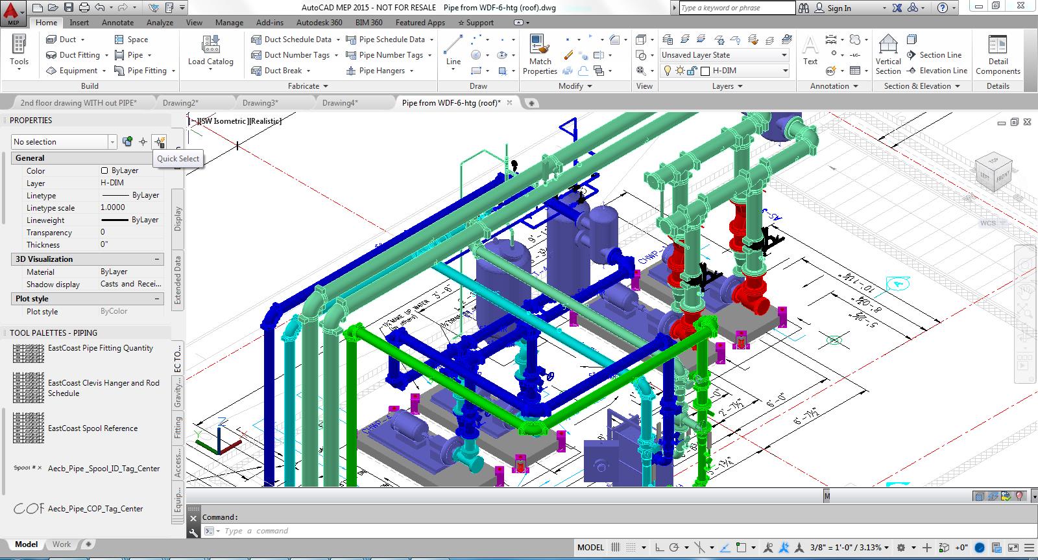Click the ViewCube in the drawing area

[x=993, y=172]
